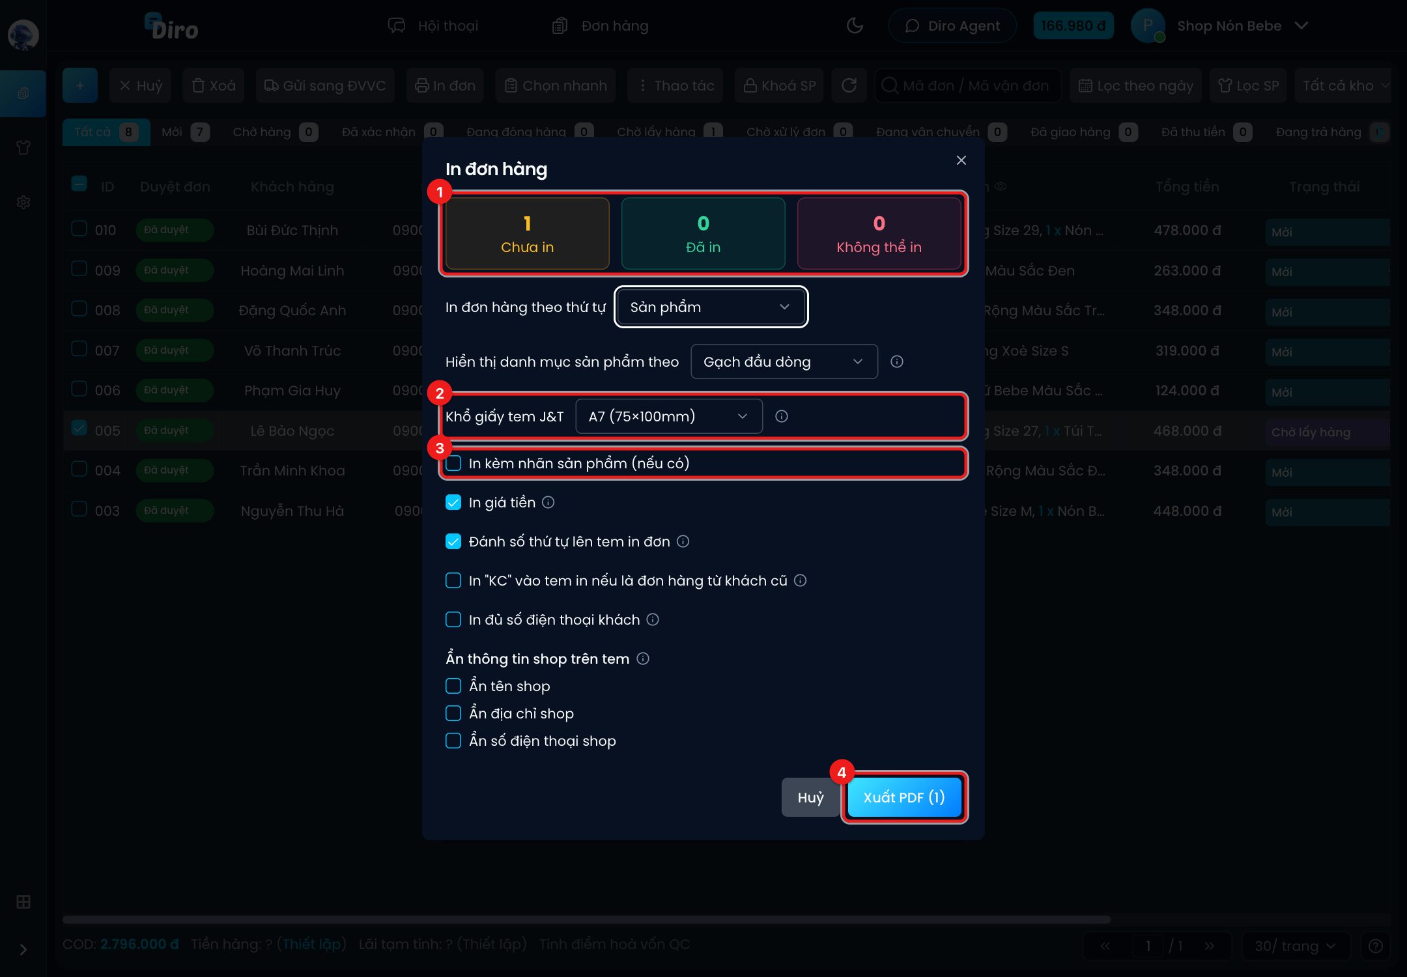
Task: Tick the Ẩn tên shop checkbox
Action: click(453, 686)
